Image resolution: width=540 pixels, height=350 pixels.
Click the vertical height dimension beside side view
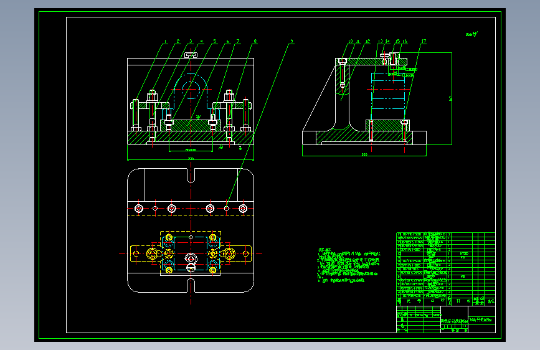(x=451, y=98)
